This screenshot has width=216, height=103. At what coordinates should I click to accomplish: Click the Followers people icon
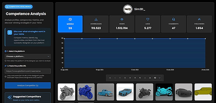coord(199,19)
